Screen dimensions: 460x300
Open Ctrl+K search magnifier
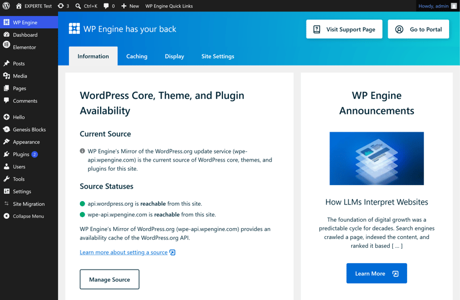click(x=78, y=6)
